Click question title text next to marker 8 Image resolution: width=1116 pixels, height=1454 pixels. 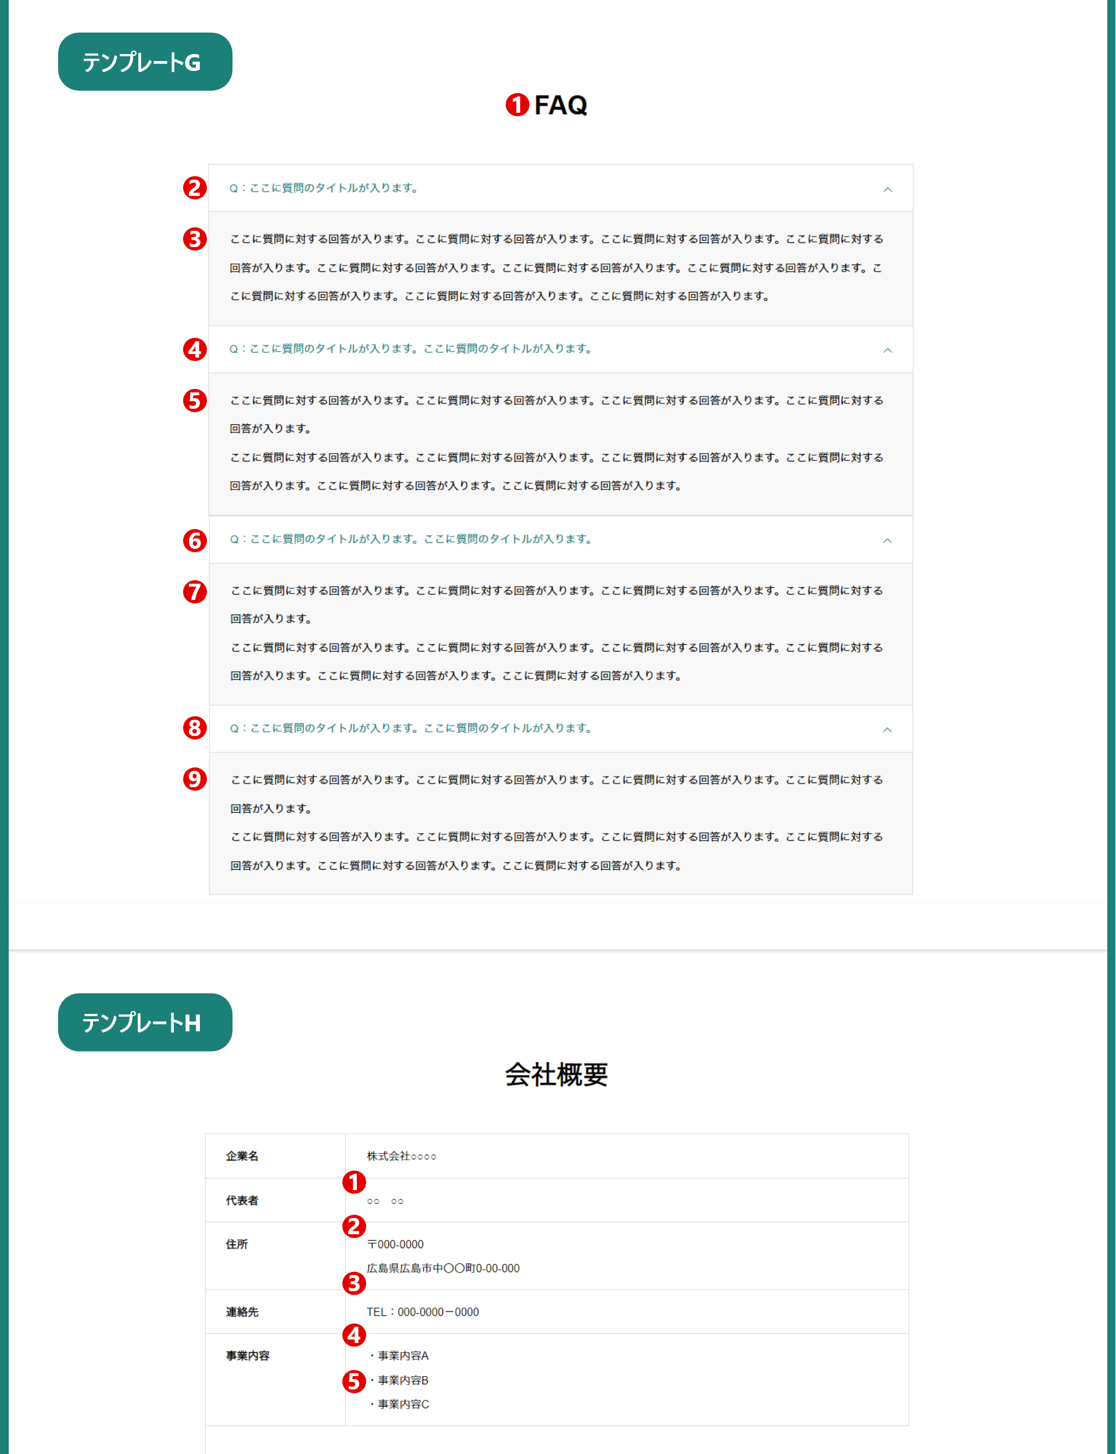tap(411, 728)
